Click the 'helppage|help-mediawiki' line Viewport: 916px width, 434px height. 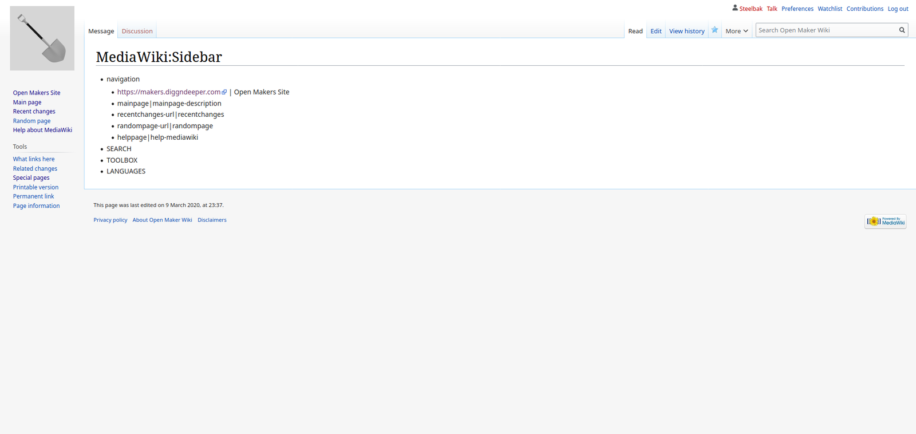(157, 137)
